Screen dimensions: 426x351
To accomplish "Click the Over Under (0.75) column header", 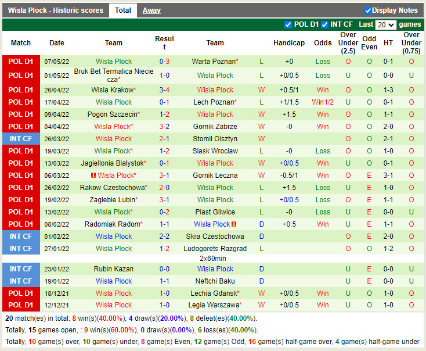I will pyautogui.click(x=411, y=43).
